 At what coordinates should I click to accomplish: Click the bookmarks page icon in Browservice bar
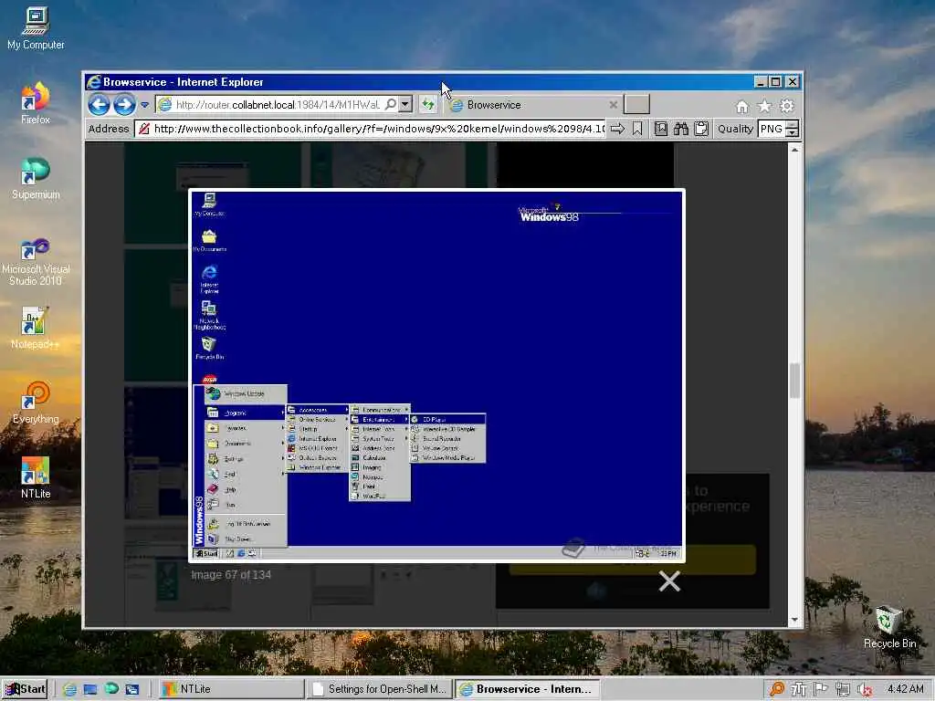(661, 129)
